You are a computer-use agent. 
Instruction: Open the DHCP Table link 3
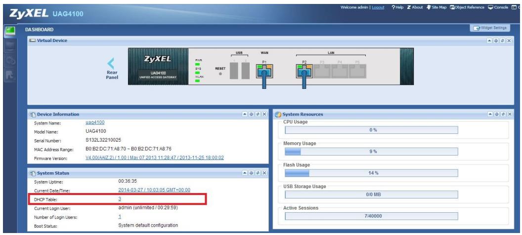(x=120, y=199)
